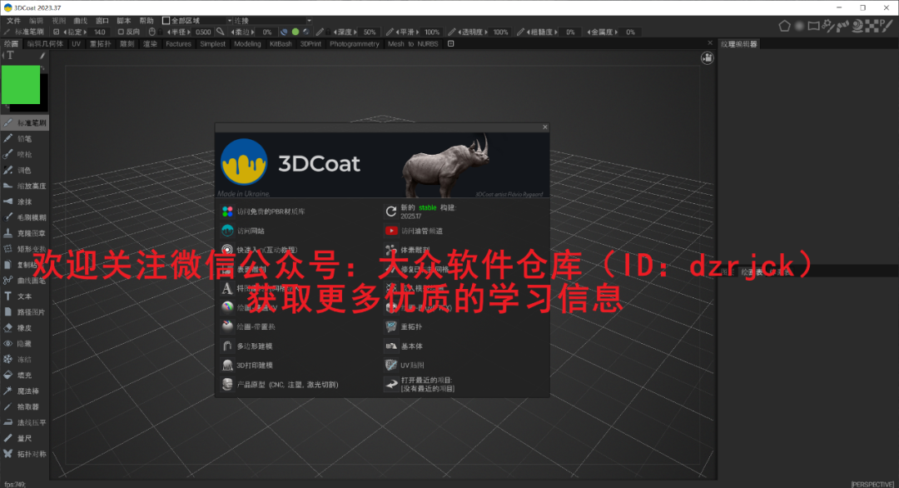Select the 法线压平 tool
The image size is (899, 488).
[24, 422]
